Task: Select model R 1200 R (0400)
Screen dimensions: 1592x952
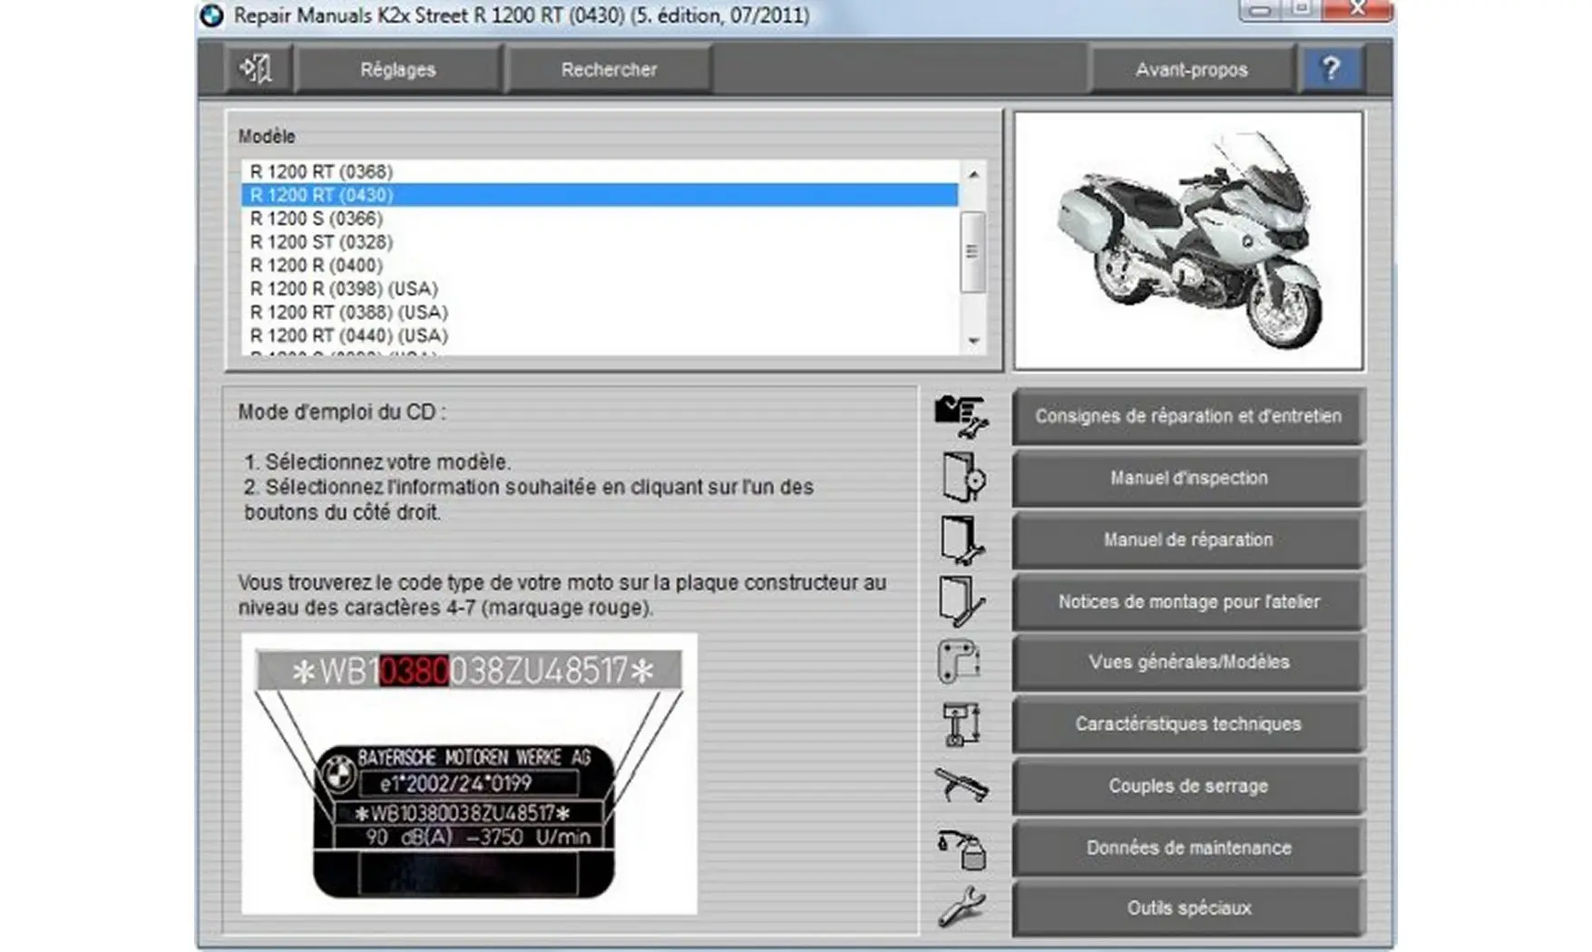Action: (600, 266)
